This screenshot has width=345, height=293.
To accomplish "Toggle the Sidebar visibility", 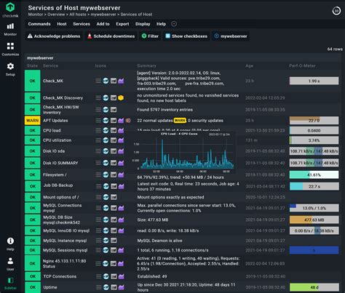I will pyautogui.click(x=10, y=283).
